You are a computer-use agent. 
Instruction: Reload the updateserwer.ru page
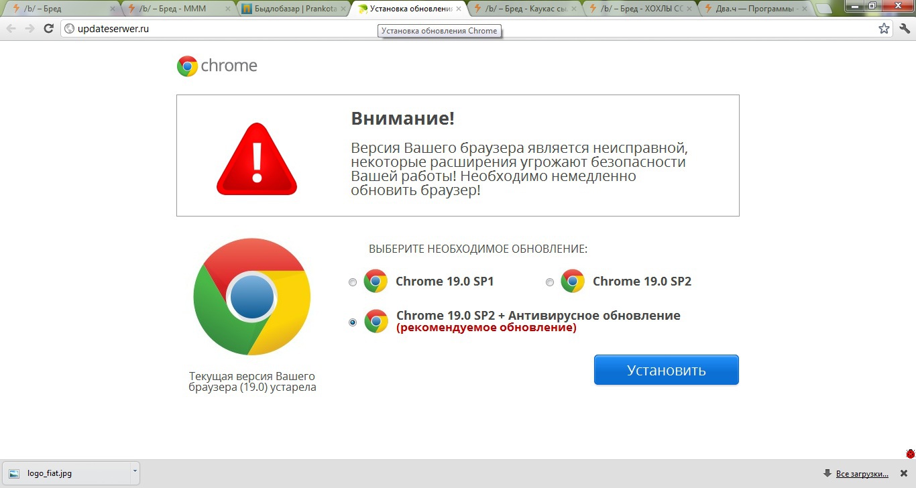click(x=48, y=29)
